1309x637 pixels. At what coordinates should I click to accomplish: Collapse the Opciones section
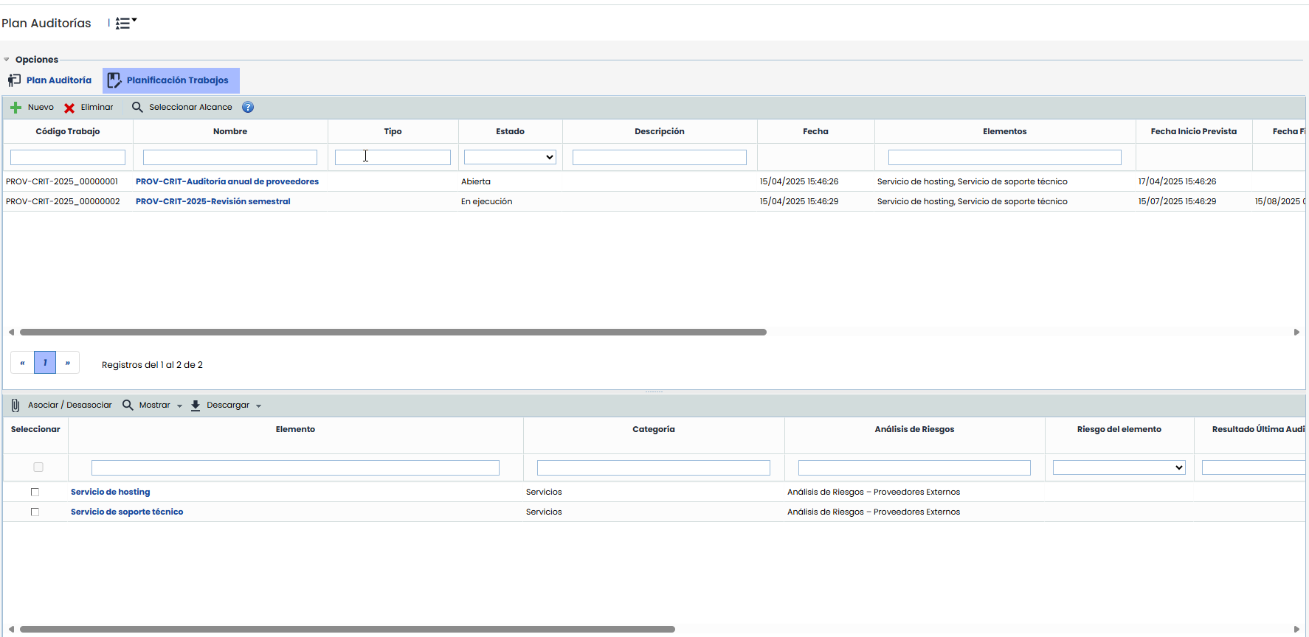(x=7, y=60)
